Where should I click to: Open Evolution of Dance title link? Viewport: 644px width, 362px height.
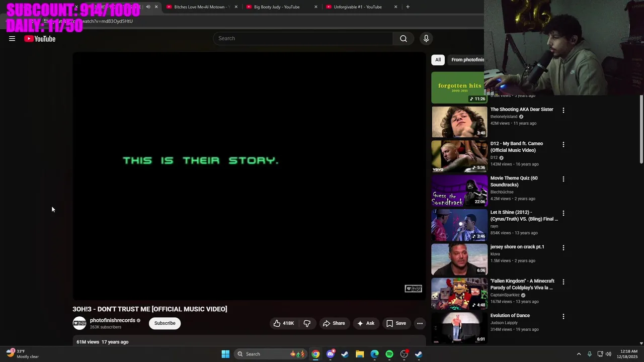coord(510,316)
